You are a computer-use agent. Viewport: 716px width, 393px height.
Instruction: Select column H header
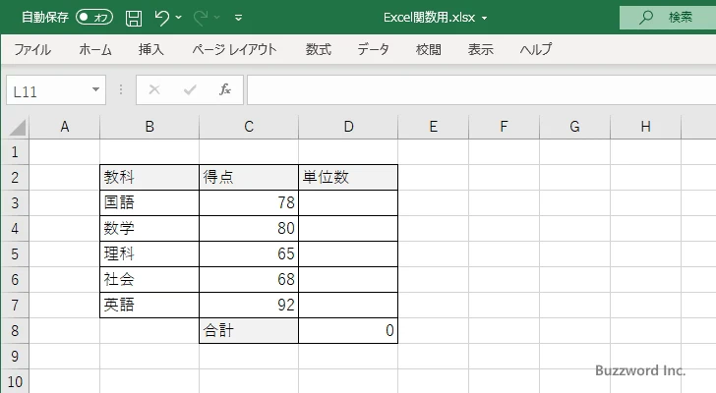click(x=645, y=127)
